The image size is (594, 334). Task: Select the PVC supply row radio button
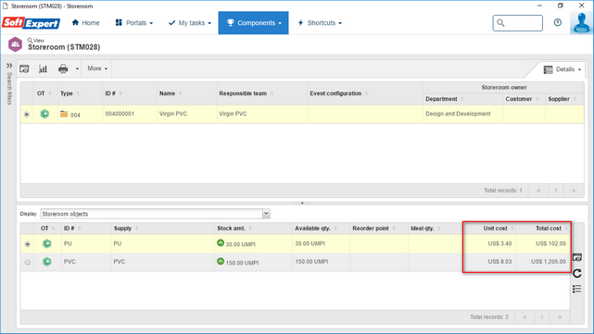pyautogui.click(x=27, y=262)
